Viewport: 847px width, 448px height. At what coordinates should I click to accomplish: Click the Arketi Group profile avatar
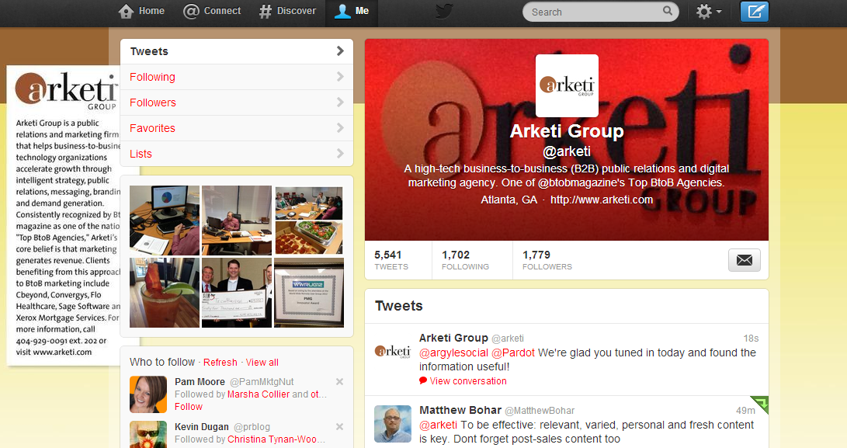tap(567, 85)
